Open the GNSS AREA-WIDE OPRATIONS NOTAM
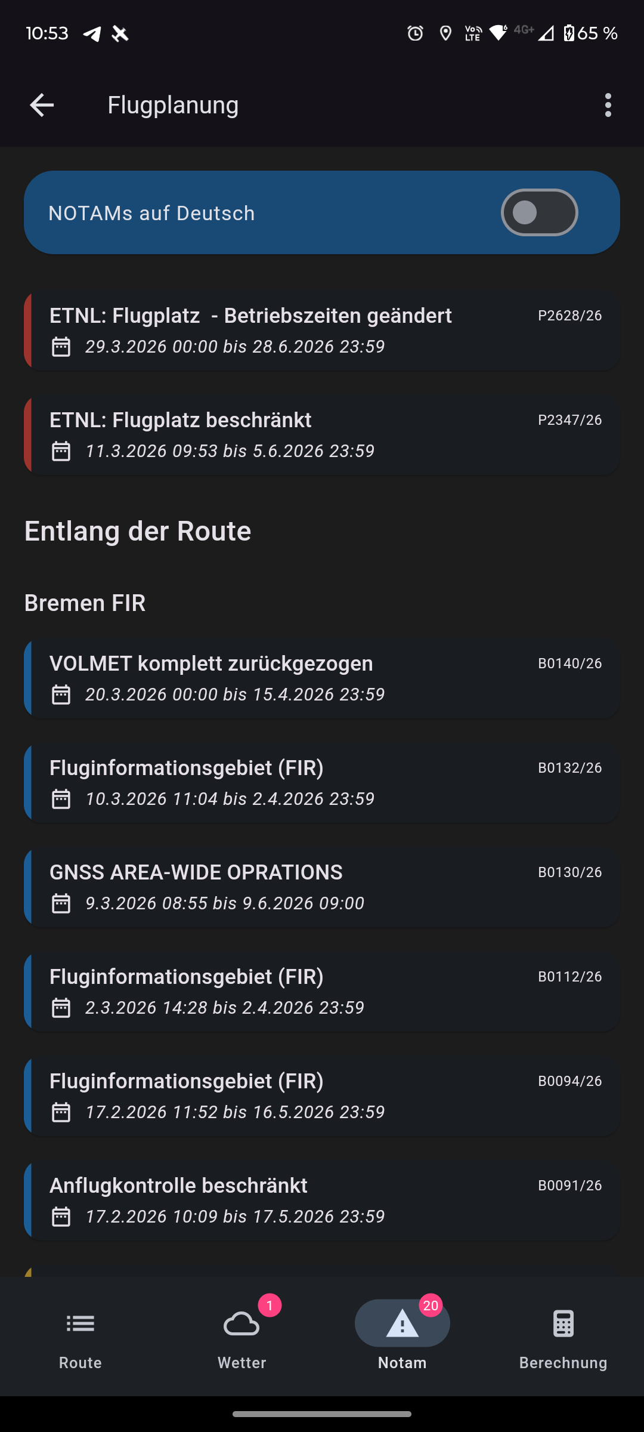 point(322,887)
